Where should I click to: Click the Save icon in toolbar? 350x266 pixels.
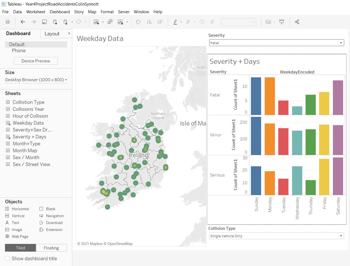point(44,22)
